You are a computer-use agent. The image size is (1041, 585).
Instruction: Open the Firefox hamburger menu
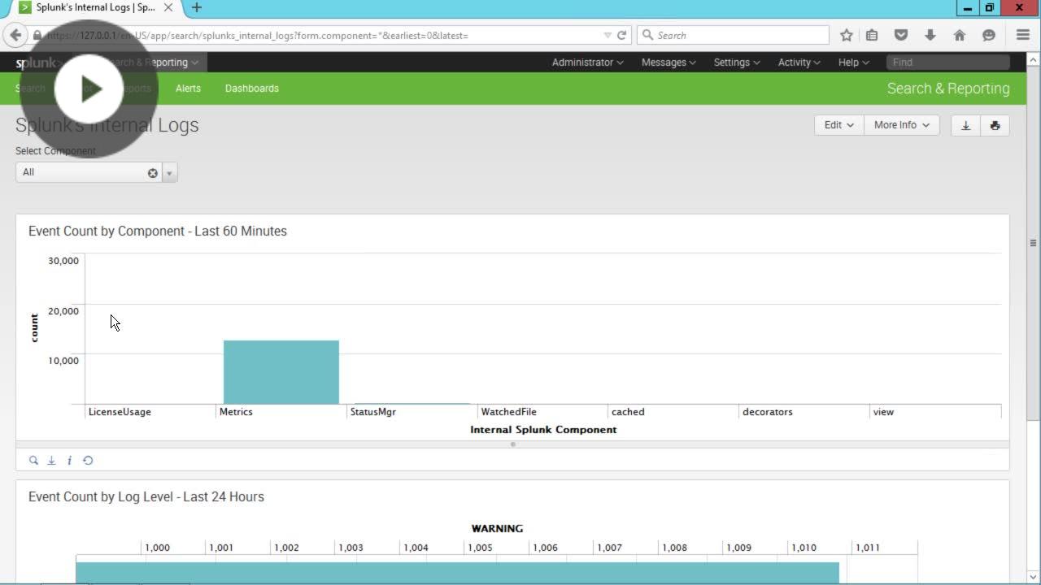pyautogui.click(x=1023, y=35)
